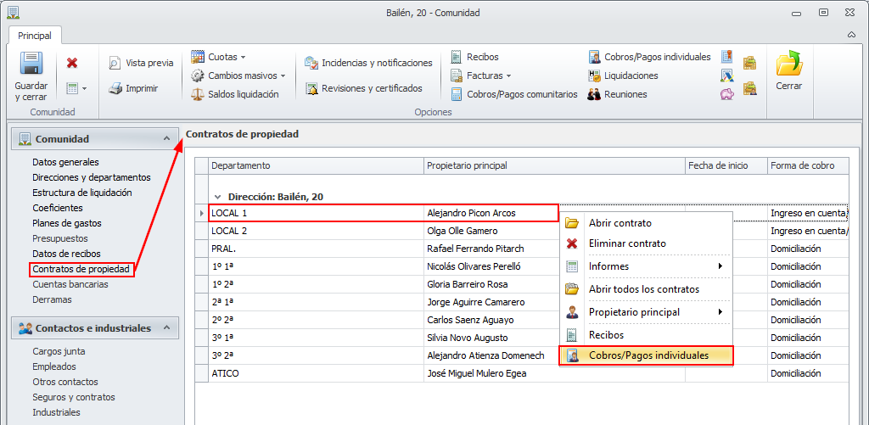Switch to the Principal ribbon tab
Image resolution: width=869 pixels, height=425 pixels.
point(35,36)
